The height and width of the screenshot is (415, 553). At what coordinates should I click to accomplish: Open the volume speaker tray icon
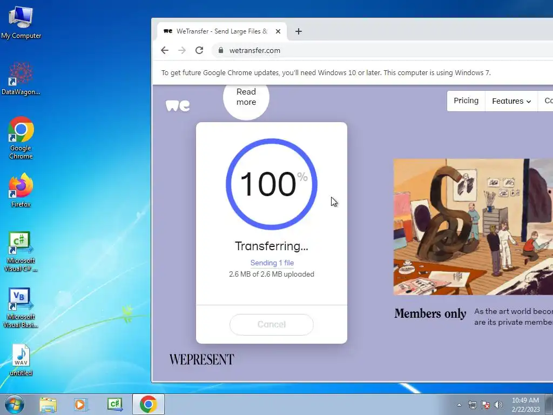click(x=498, y=405)
